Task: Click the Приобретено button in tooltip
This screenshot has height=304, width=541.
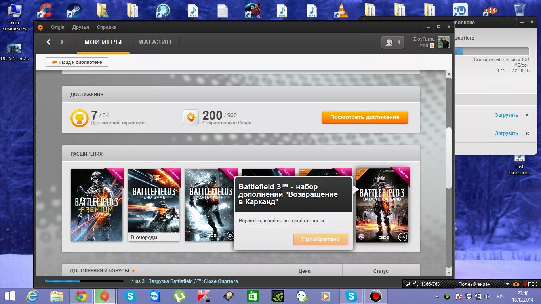Action: point(321,239)
